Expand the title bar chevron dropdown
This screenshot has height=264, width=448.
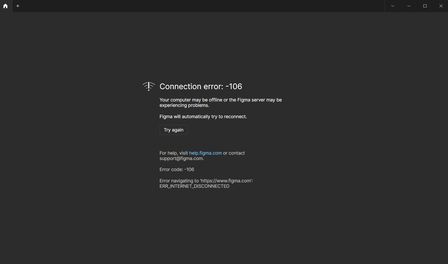point(393,6)
